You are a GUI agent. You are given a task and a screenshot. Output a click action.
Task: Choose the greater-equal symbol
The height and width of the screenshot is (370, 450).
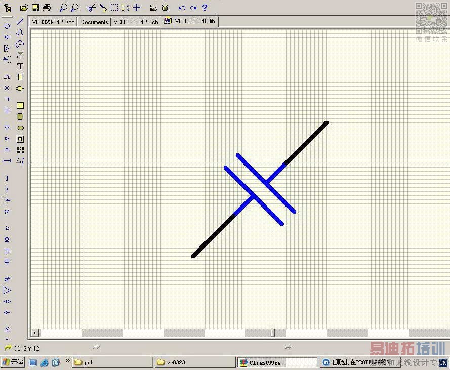(x=7, y=228)
